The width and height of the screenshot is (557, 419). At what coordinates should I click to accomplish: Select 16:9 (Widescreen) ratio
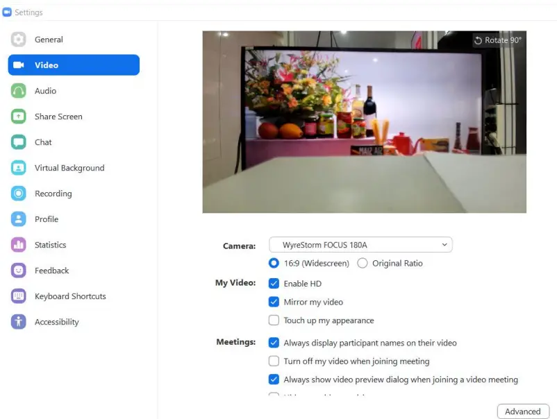point(274,263)
